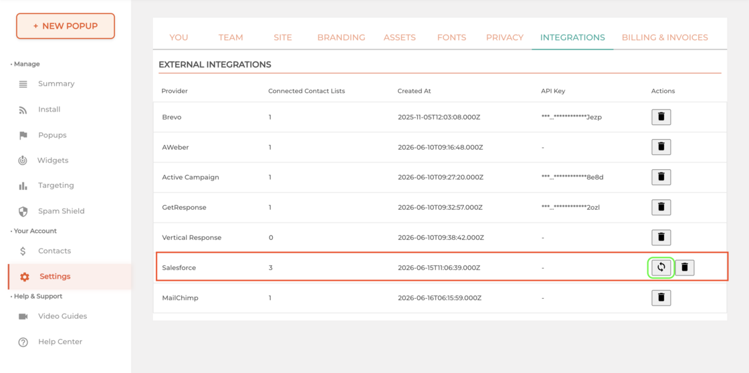Click the Settings gear icon
This screenshot has width=749, height=373.
pyautogui.click(x=24, y=277)
